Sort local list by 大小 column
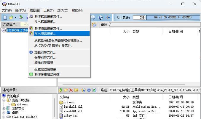Viewport: 201px width, 119px height. 126,97
